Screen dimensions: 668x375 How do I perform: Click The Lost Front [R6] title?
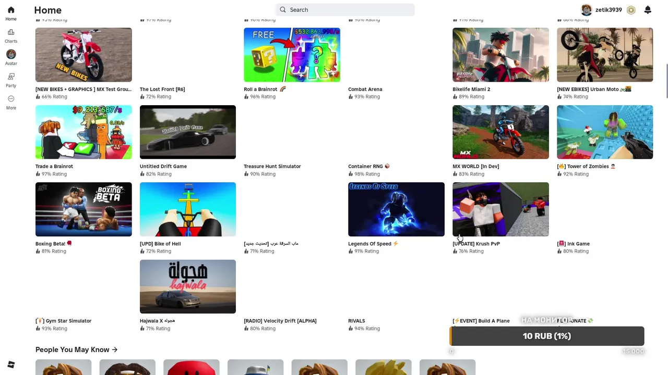pyautogui.click(x=162, y=89)
